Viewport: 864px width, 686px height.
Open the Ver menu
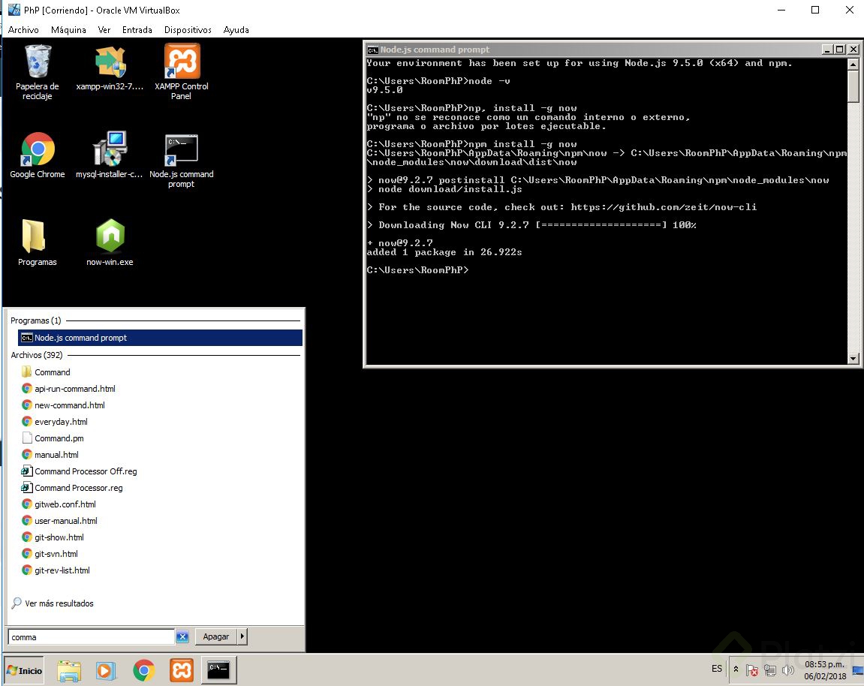click(x=104, y=30)
